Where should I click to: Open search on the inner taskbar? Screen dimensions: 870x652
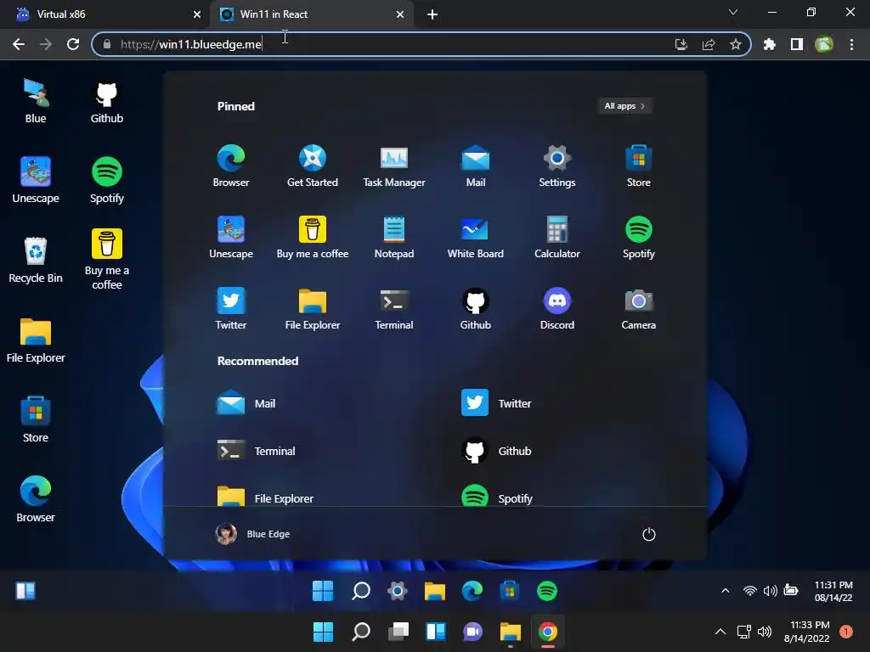360,591
